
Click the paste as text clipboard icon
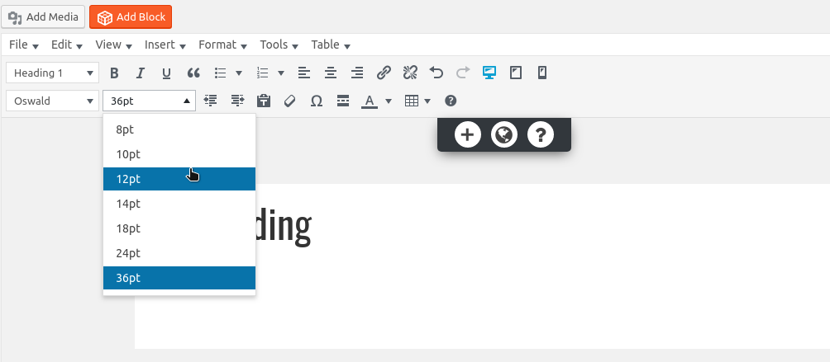tap(264, 101)
